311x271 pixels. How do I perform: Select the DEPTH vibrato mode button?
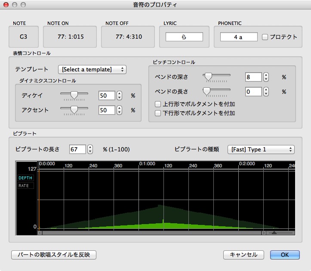click(25, 178)
